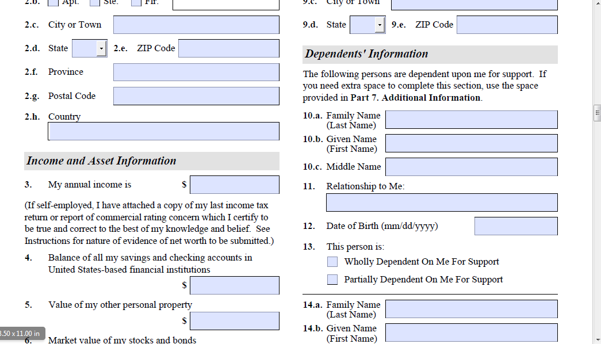
Task: Click the other personal property value field
Action: pyautogui.click(x=235, y=321)
